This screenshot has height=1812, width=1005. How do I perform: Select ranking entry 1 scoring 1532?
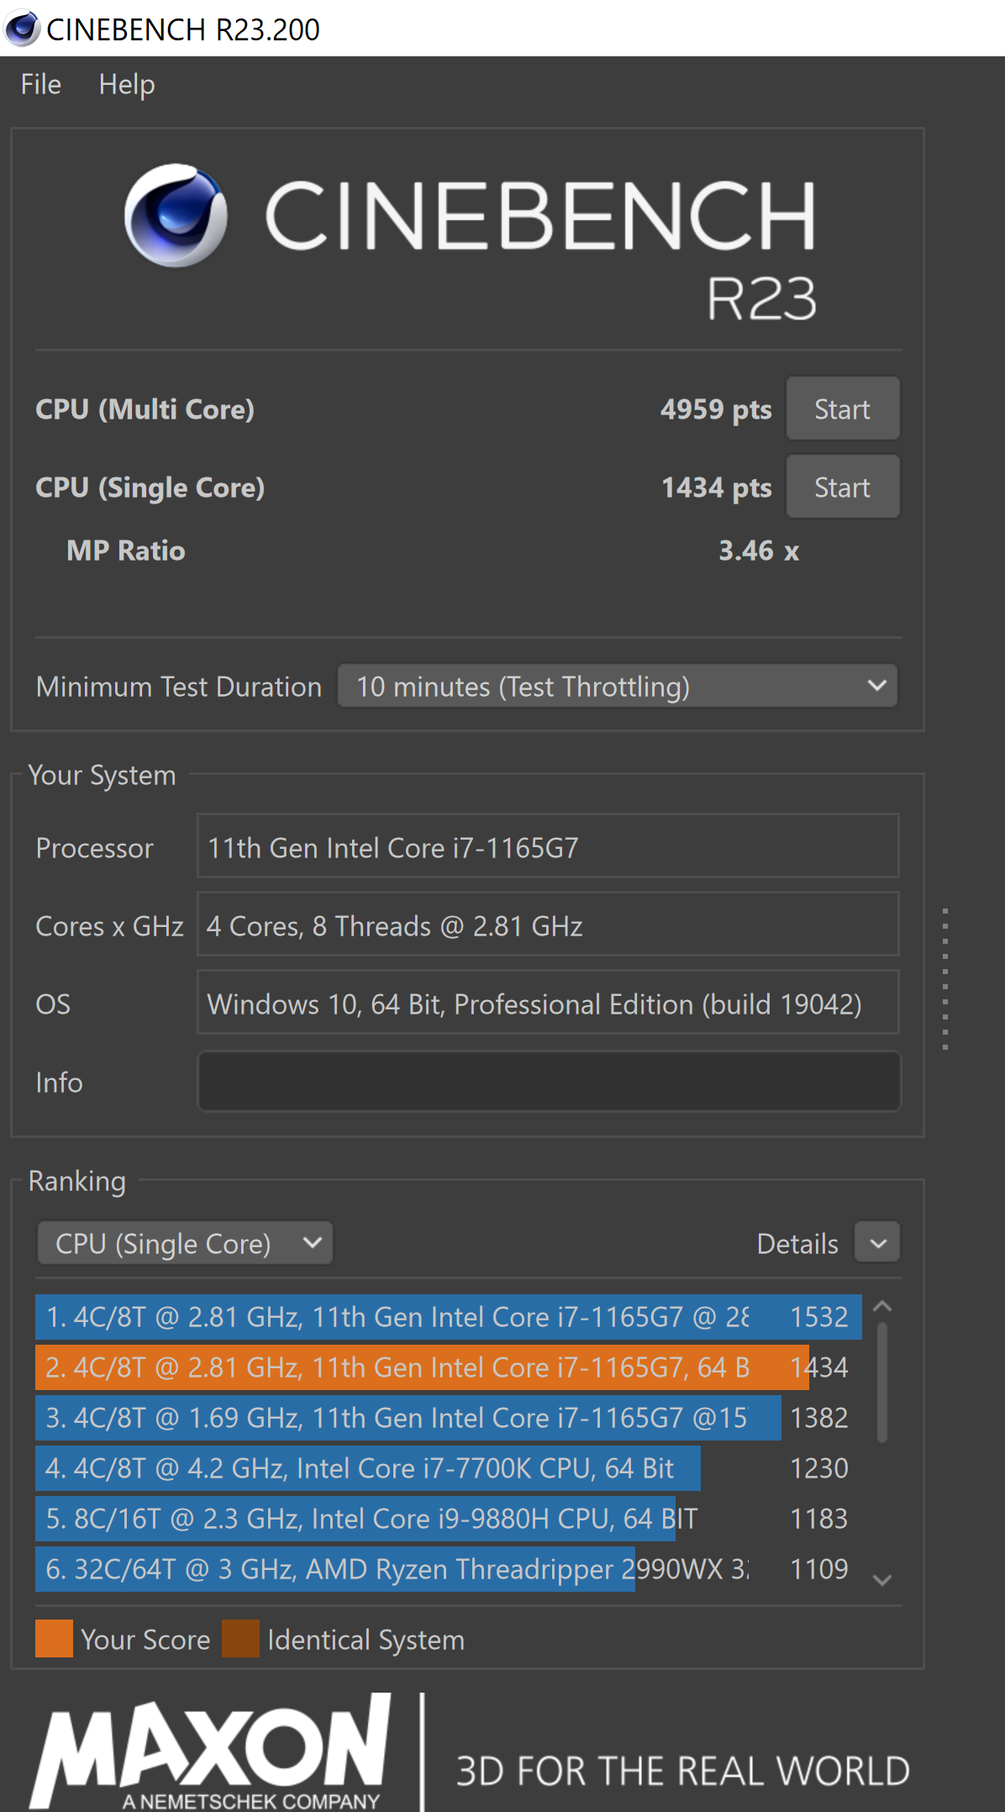click(x=448, y=1316)
